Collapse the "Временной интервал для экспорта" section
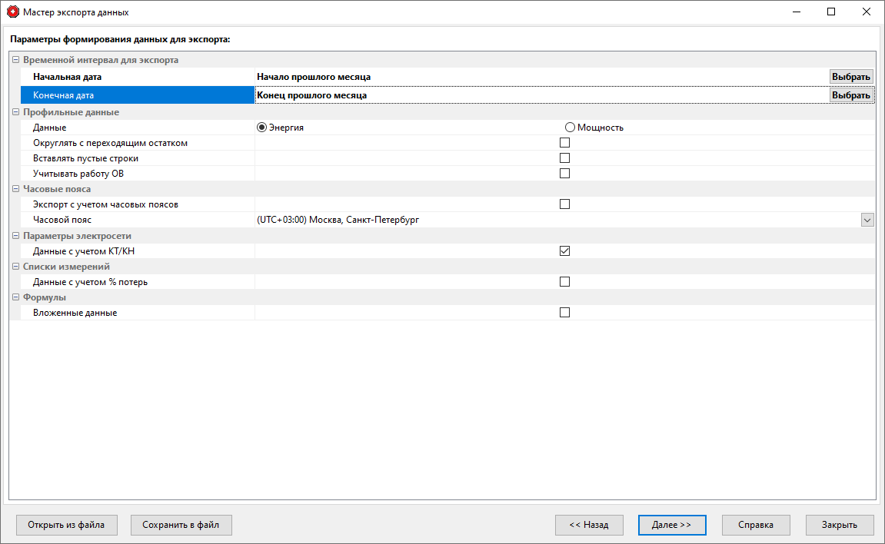This screenshot has width=885, height=544. pyautogui.click(x=15, y=59)
